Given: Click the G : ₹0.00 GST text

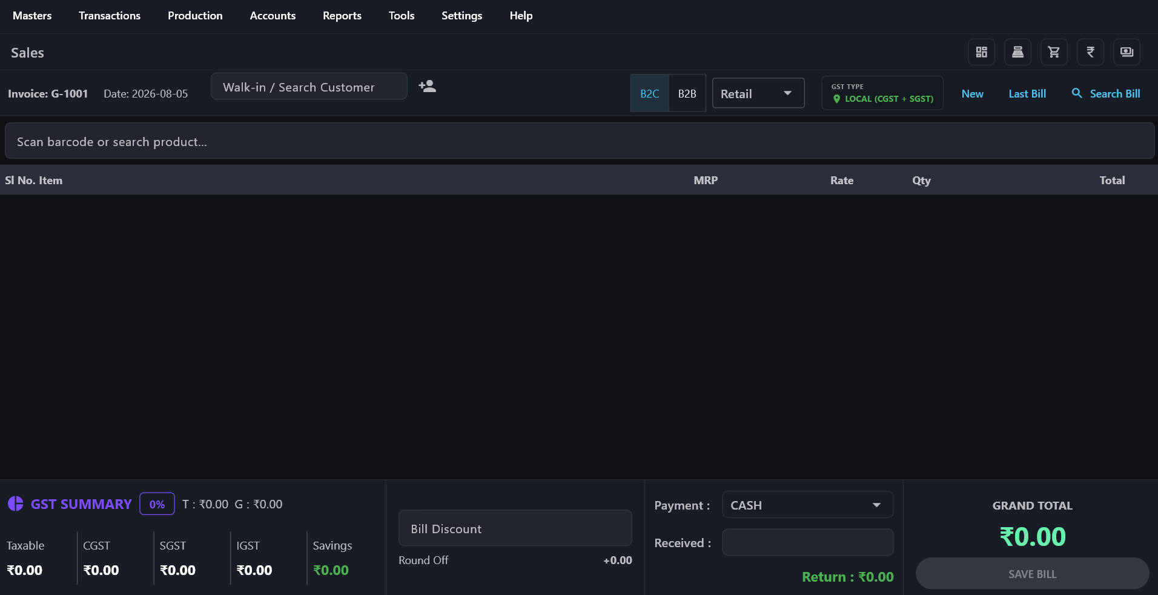Looking at the screenshot, I should pyautogui.click(x=259, y=504).
